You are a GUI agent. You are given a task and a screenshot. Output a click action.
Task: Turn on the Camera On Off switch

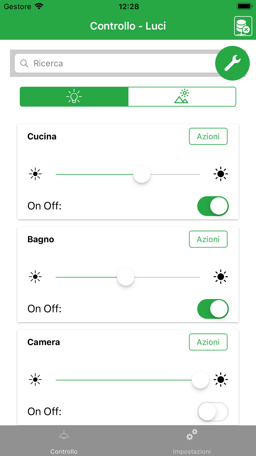click(x=213, y=412)
